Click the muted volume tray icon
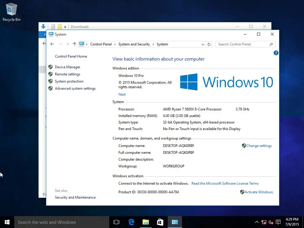304x228 pixels. 271,222
